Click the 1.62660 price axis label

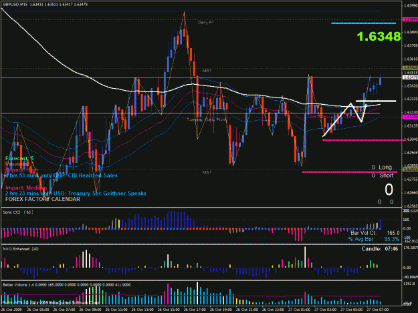(411, 192)
